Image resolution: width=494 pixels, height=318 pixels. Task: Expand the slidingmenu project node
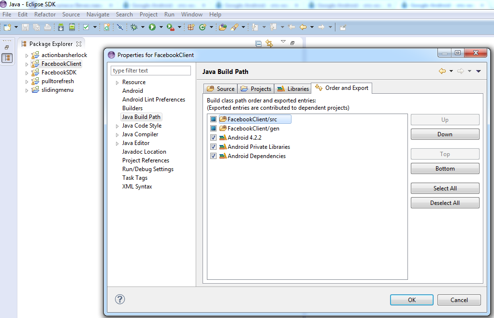pyautogui.click(x=27, y=90)
